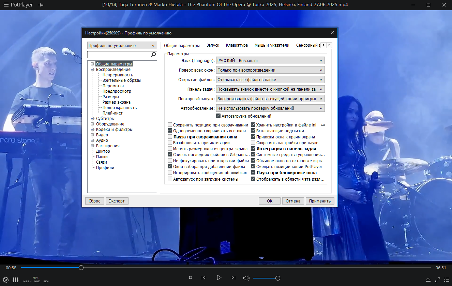Screen dimensions: 452x286
Task: Switch to the Запуск tab
Action: [213, 45]
